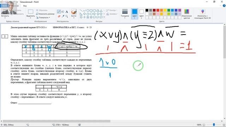This screenshot has width=226, height=127.
Task: Open Edit with Paint 3D
Action: click(x=202, y=14)
